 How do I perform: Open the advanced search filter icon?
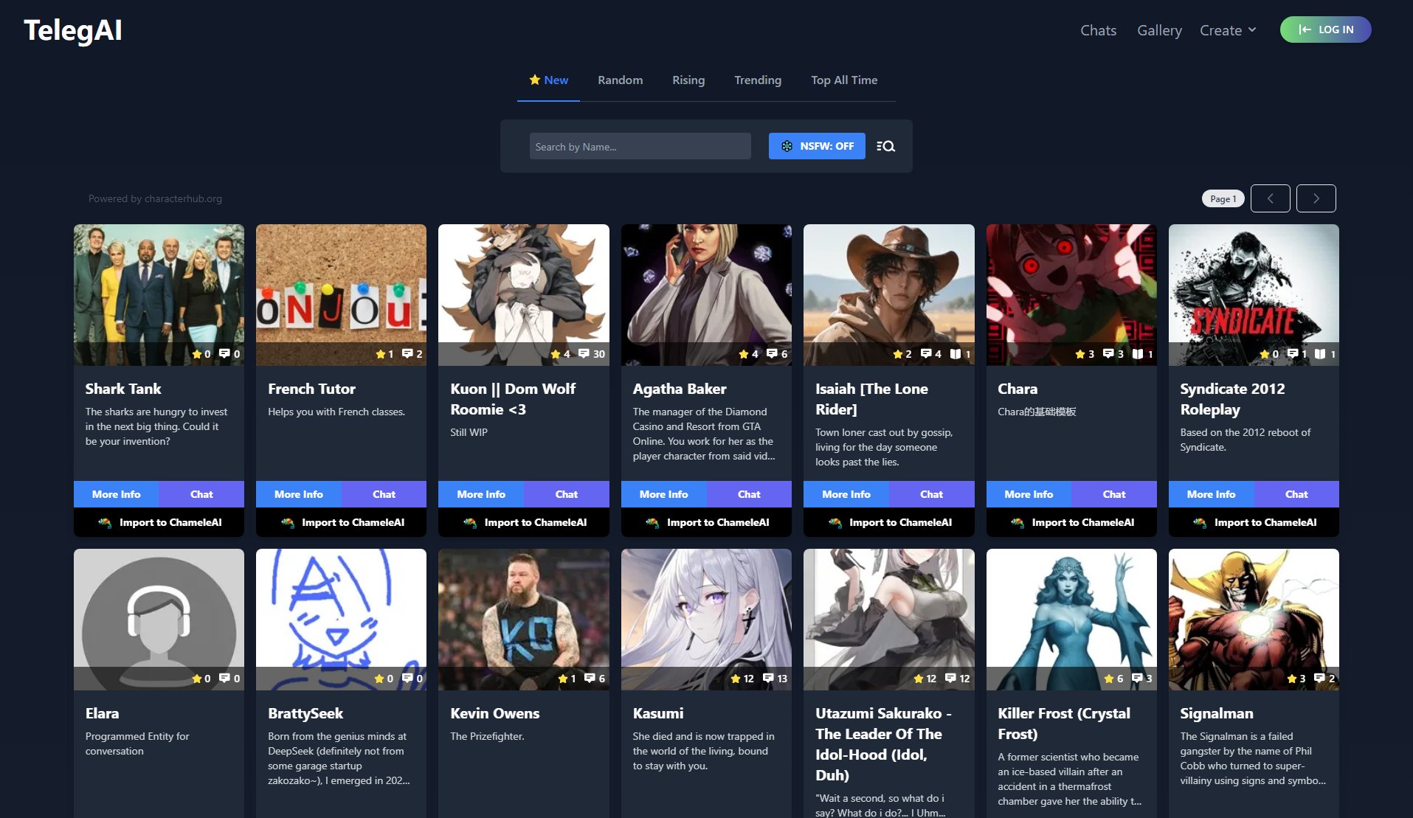[885, 146]
